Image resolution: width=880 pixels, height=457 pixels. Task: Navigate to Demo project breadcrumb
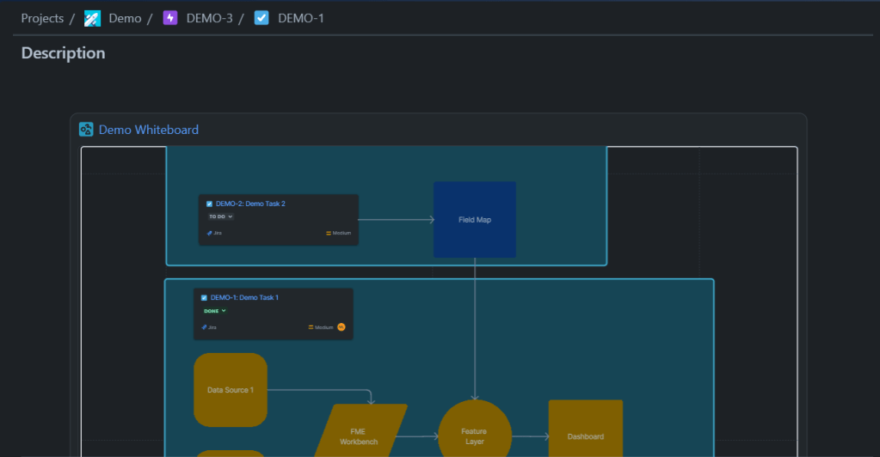pyautogui.click(x=125, y=18)
